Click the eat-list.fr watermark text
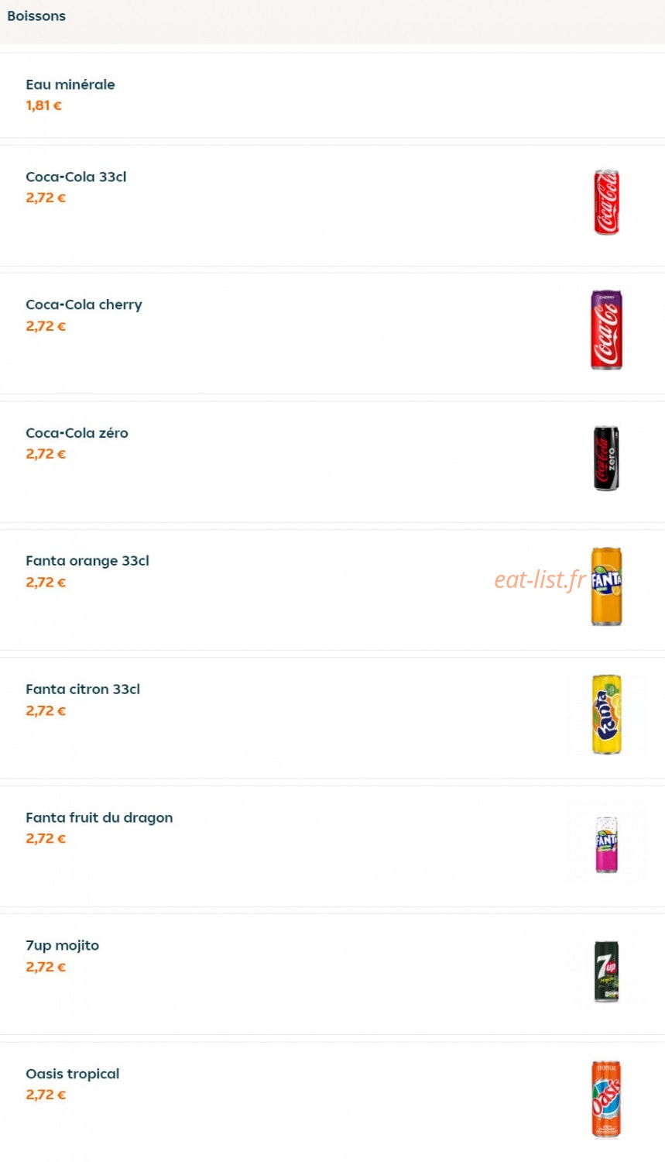This screenshot has width=665, height=1162. tap(540, 579)
